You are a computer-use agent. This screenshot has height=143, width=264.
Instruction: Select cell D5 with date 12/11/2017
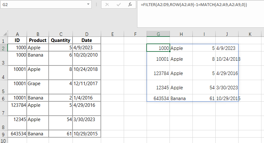point(87,87)
